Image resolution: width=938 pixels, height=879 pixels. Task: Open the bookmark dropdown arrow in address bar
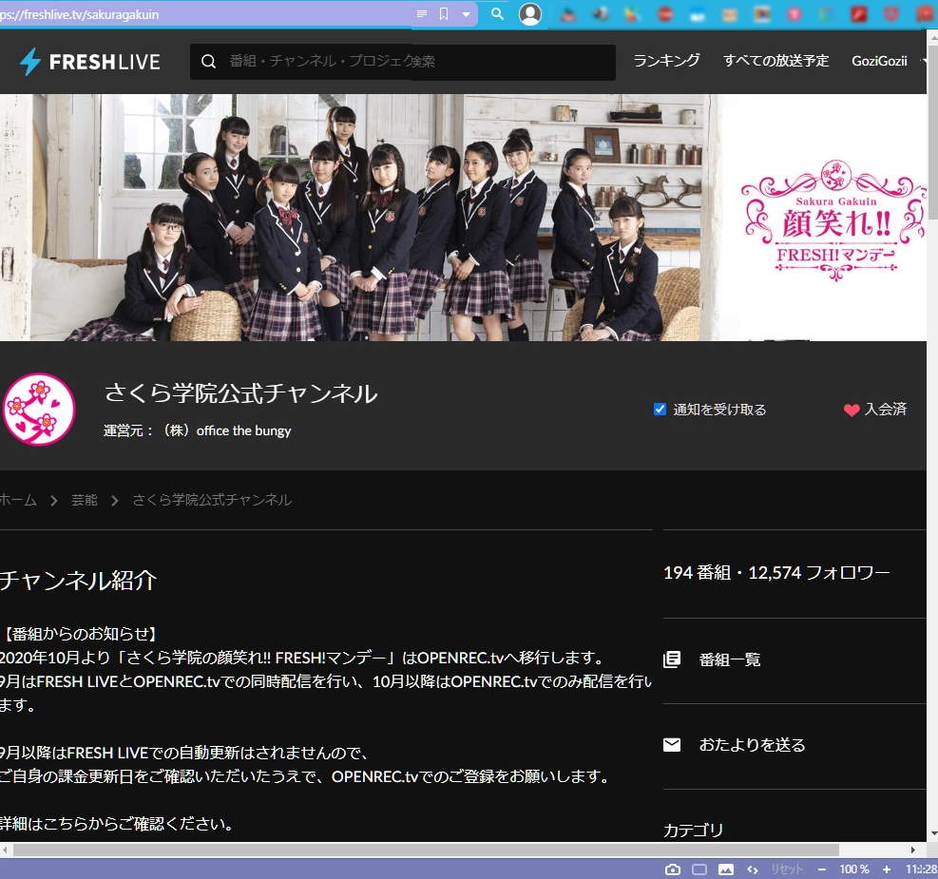tap(466, 14)
